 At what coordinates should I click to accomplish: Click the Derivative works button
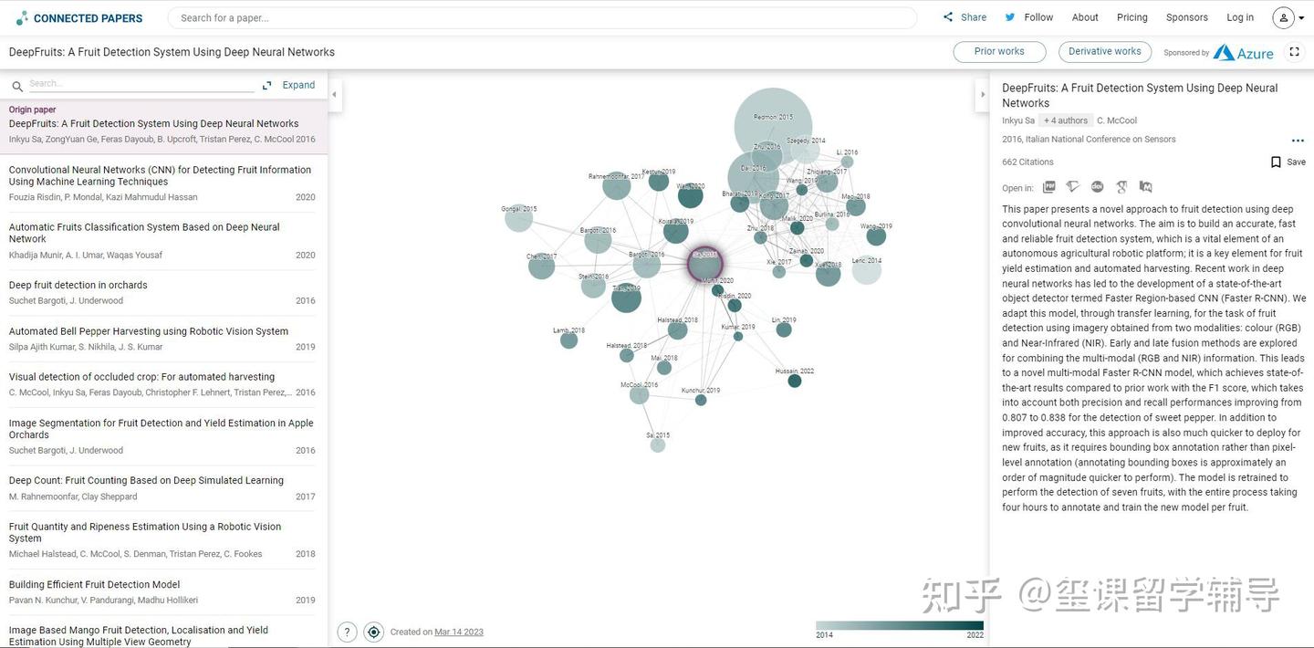coord(1105,52)
